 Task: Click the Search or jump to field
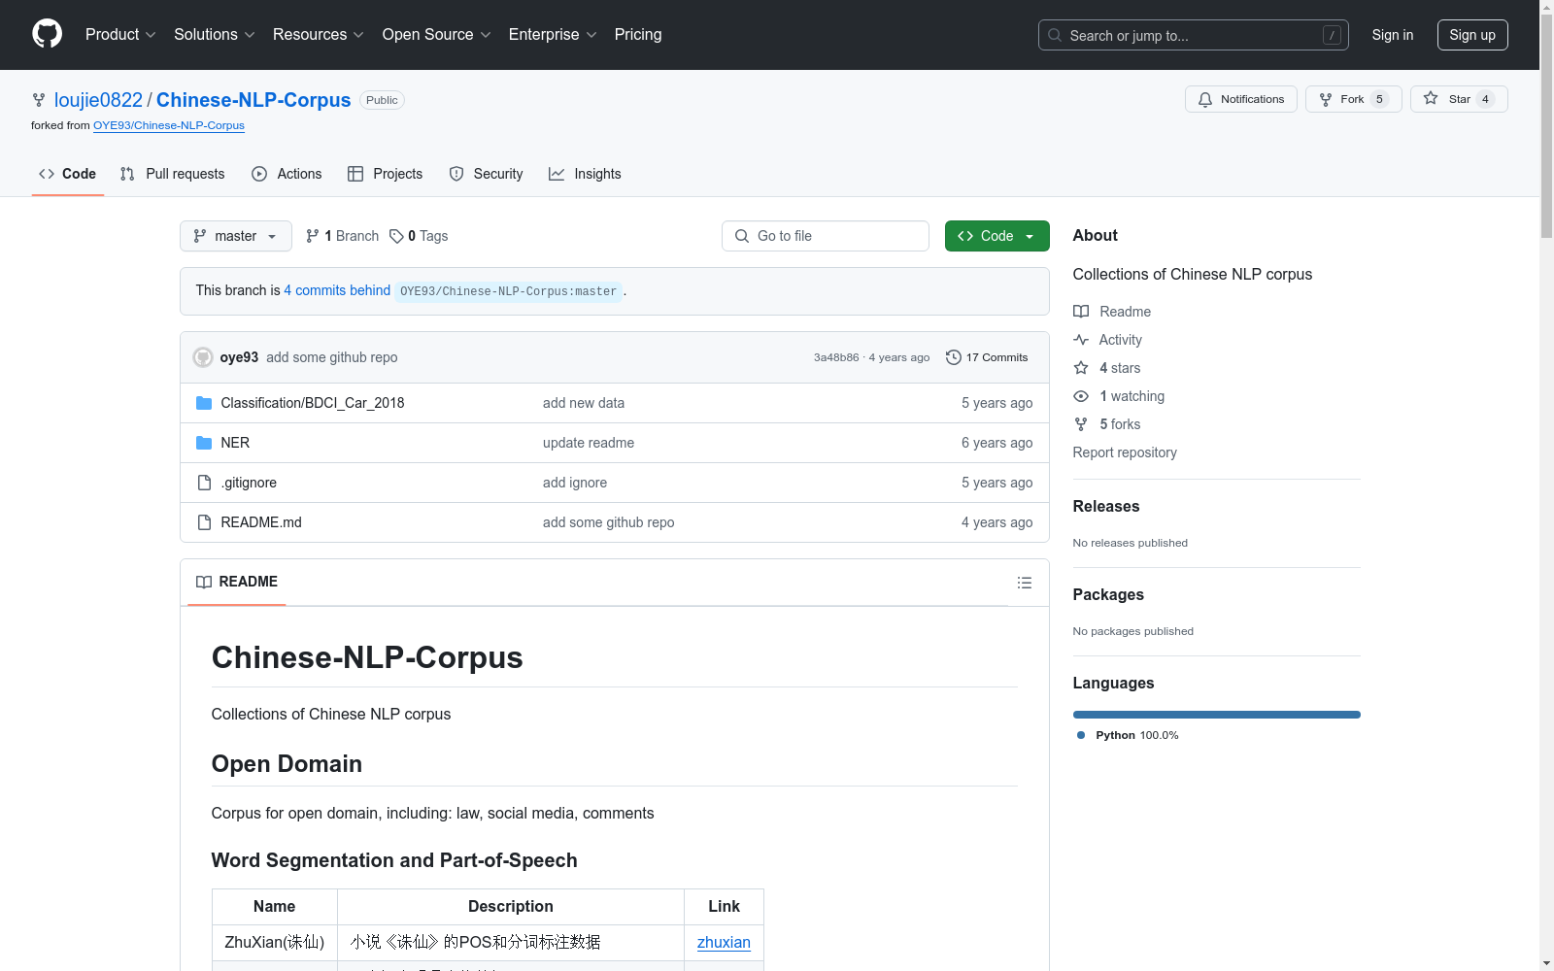coord(1194,35)
